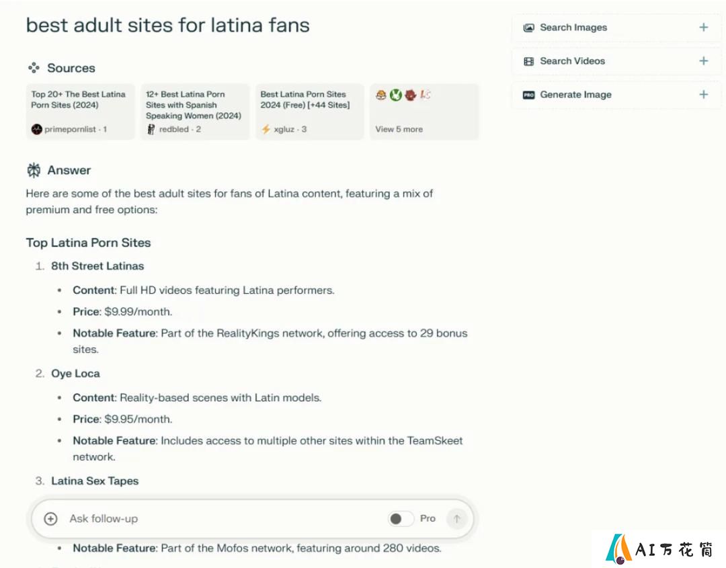726x568 pixels.
Task: Click the Generate Image PRO badge icon
Action: 529,95
